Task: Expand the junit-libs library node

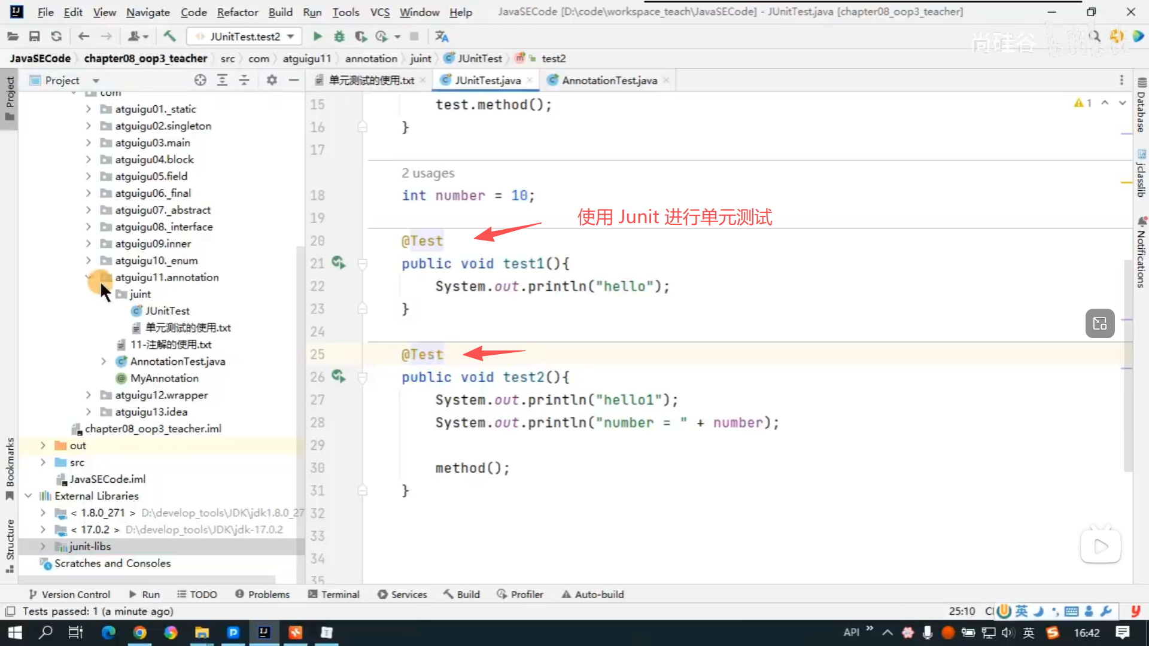Action: [42, 546]
